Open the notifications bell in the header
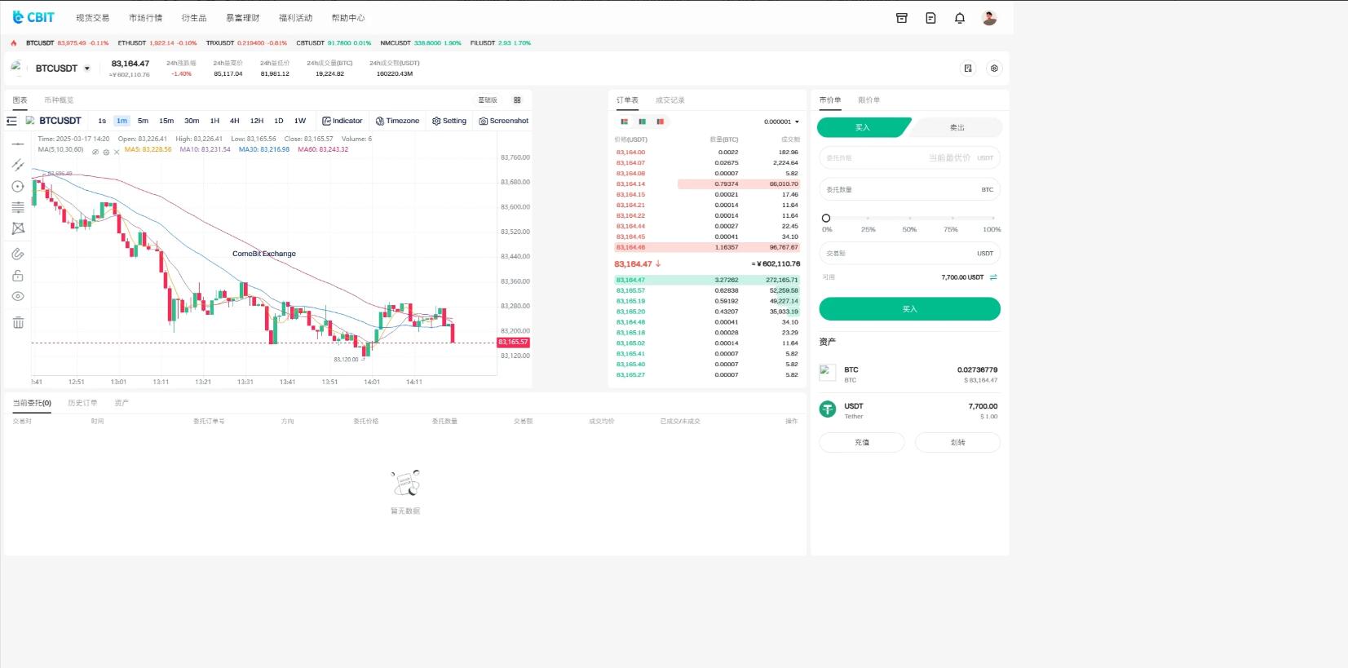 click(x=959, y=18)
